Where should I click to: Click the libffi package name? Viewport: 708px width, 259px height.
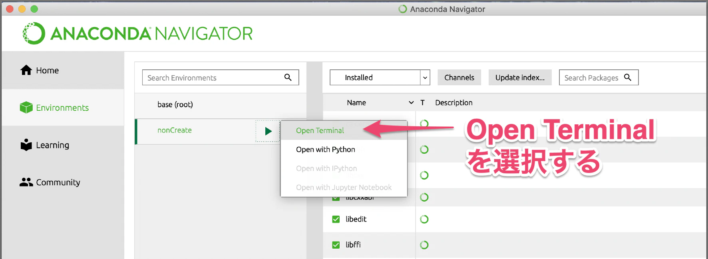coord(353,245)
